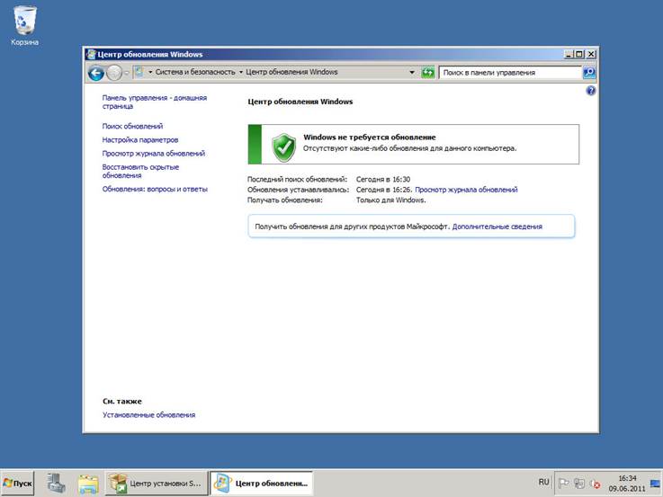Click heading Windows не требуется обновление
Screen dimensions: 663x497
[x=369, y=138]
